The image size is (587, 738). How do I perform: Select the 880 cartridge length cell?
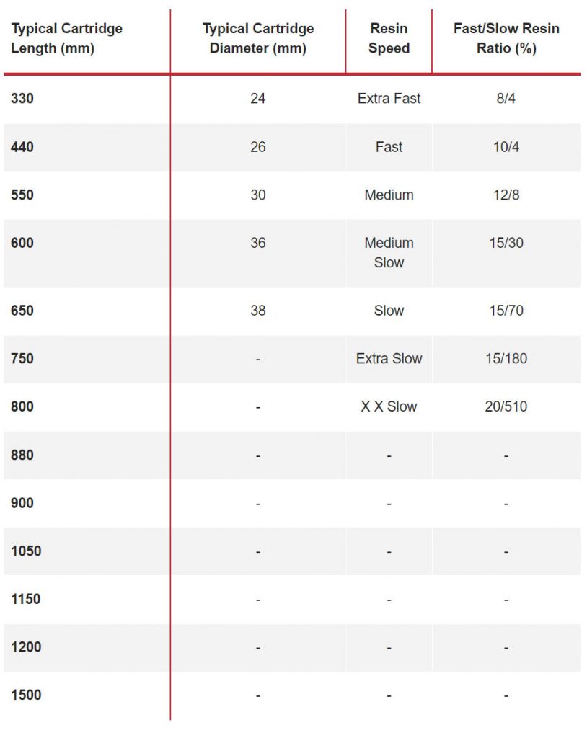click(22, 455)
